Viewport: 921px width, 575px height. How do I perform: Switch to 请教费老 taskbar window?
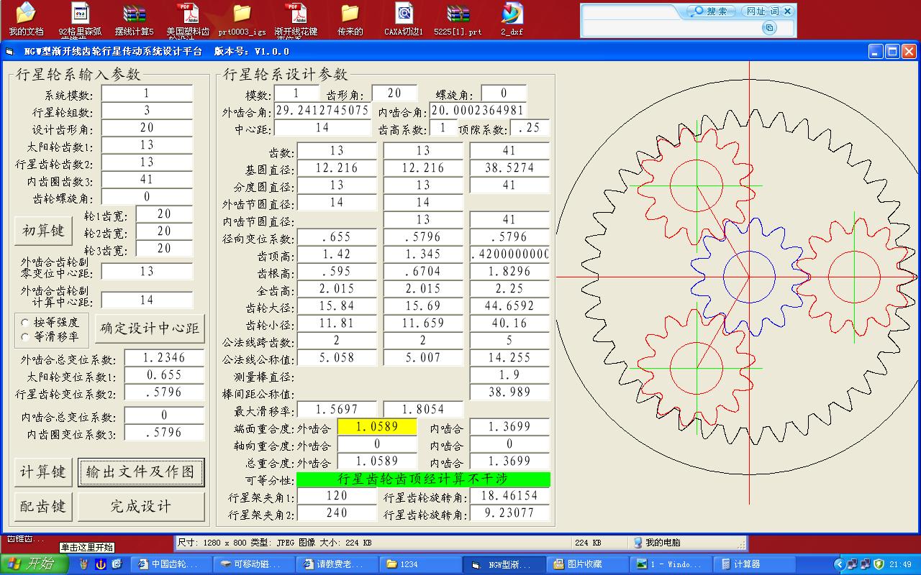pos(337,564)
